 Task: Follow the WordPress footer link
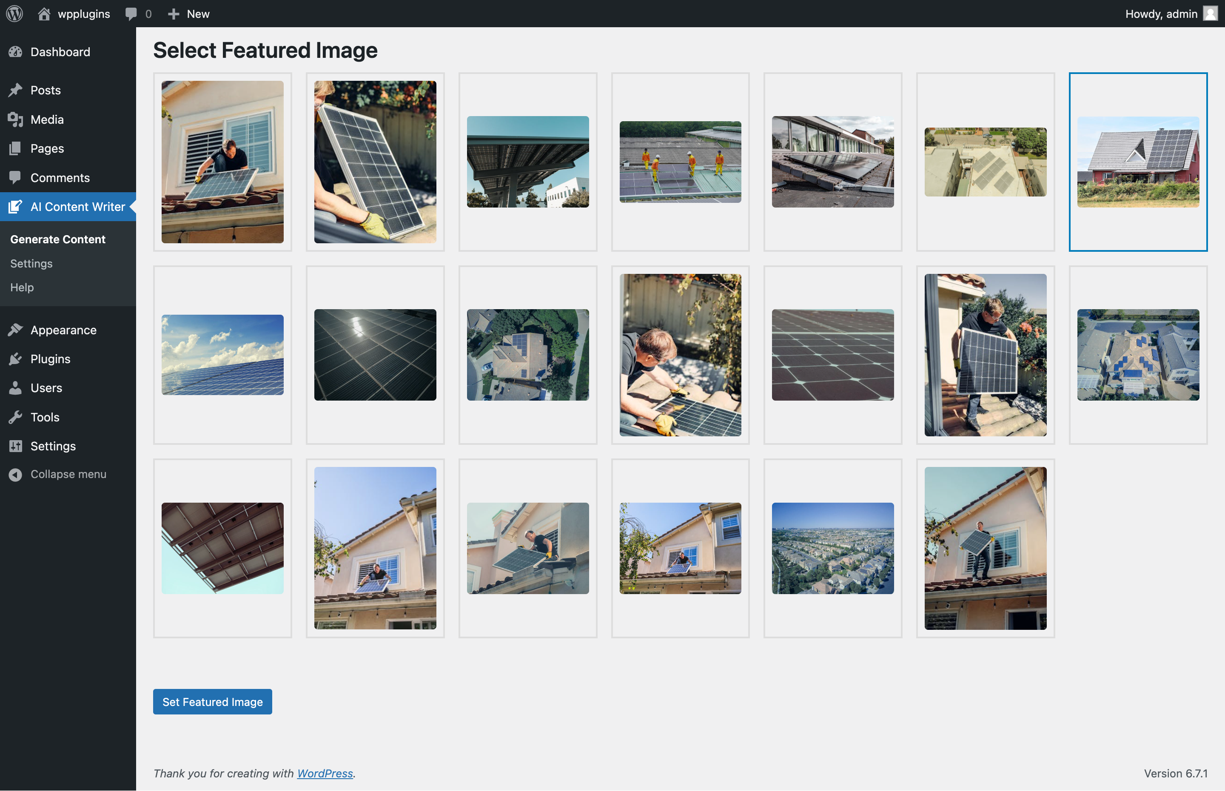pos(325,773)
